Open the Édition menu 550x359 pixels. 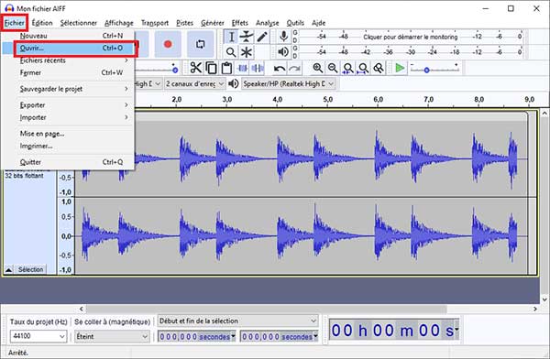click(x=42, y=23)
